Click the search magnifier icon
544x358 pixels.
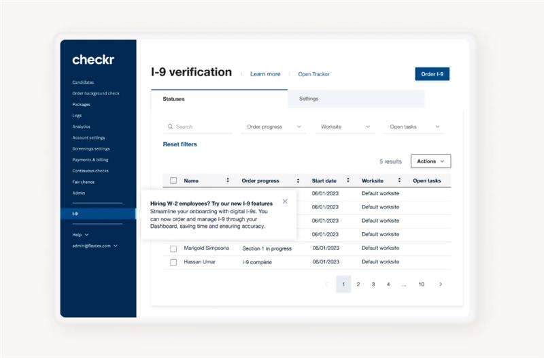pos(170,127)
